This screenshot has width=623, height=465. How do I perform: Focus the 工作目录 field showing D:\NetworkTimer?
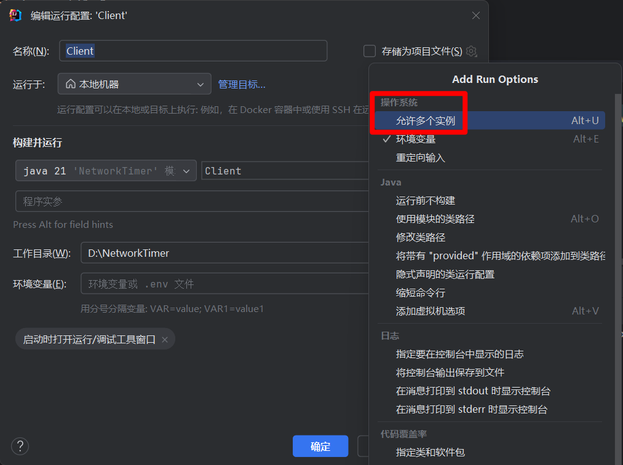pyautogui.click(x=224, y=253)
